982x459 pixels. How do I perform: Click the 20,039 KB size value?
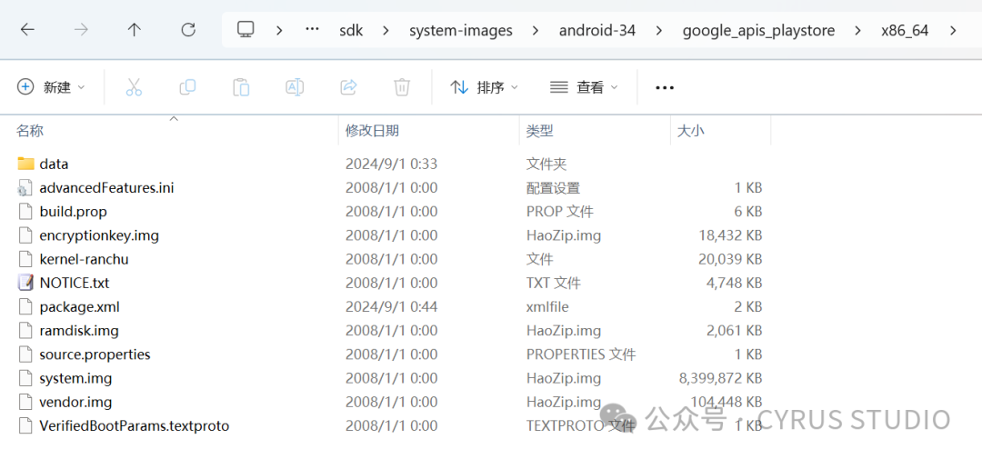730,259
